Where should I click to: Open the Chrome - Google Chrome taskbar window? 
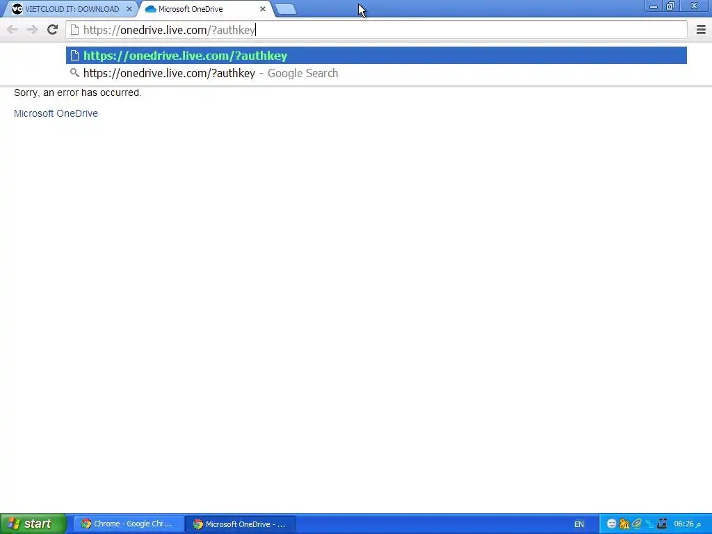click(x=129, y=524)
